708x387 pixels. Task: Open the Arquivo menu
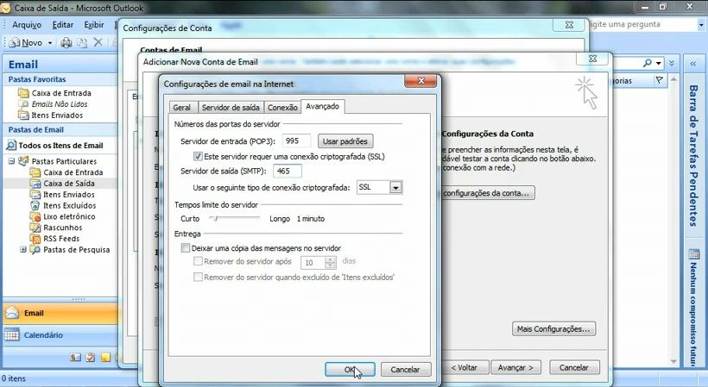click(27, 25)
